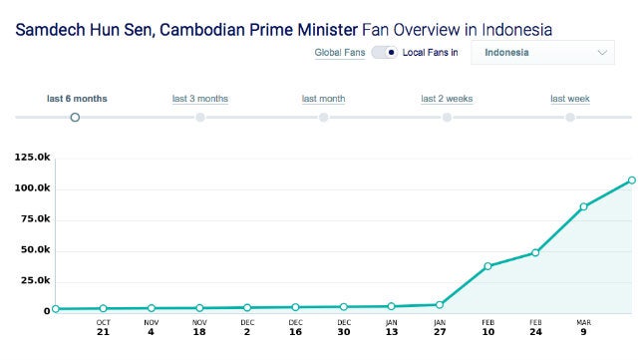The height and width of the screenshot is (360, 640).
Task: Click the active slider handle for 6 months
Action: pos(75,118)
